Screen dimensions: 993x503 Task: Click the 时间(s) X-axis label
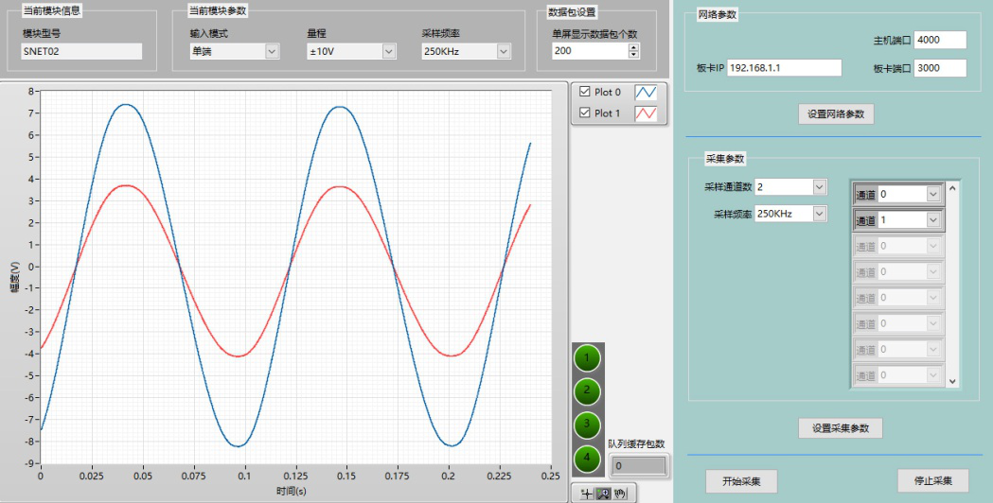(x=292, y=491)
